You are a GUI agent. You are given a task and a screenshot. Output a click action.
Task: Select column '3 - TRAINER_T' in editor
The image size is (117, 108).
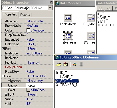(x=67, y=85)
